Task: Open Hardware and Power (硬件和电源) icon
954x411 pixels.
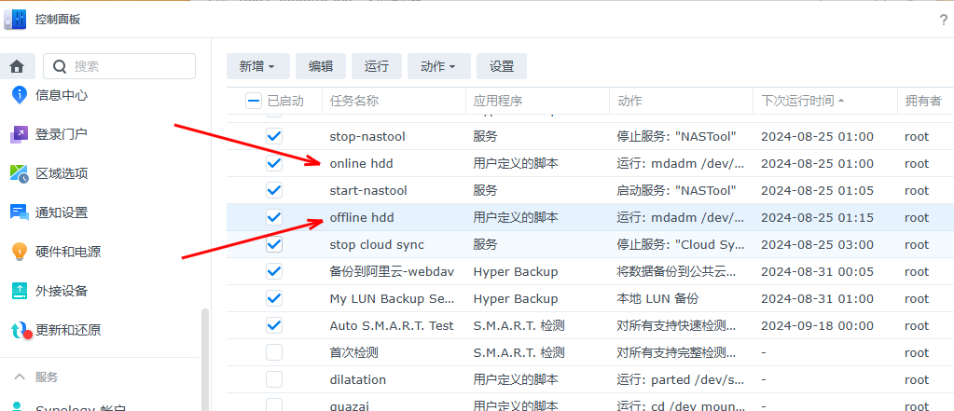Action: tap(20, 252)
